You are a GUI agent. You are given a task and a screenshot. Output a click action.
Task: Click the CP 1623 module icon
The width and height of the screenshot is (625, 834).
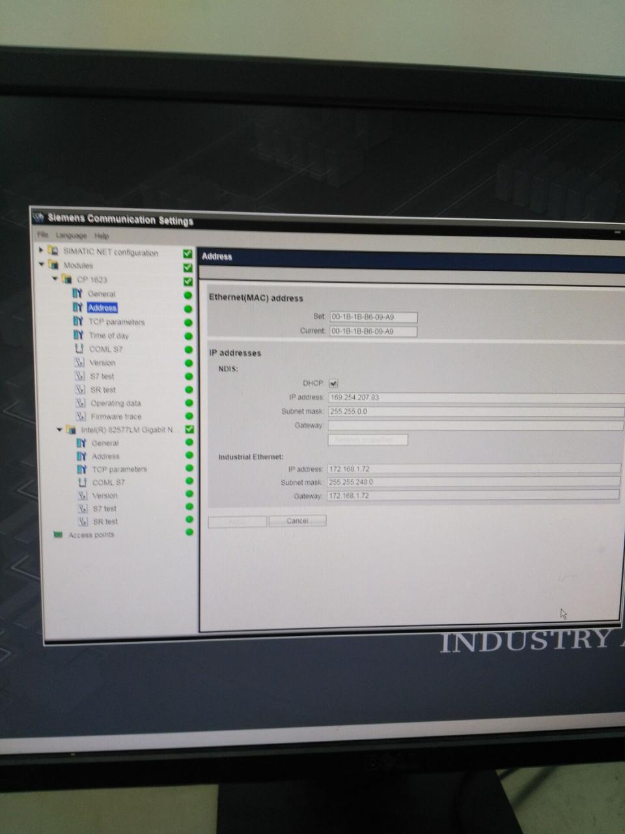click(66, 279)
